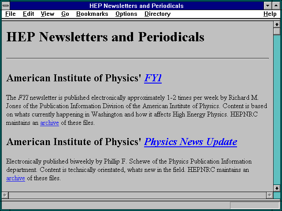Click the horizontal scrollbar track

tap(137, 195)
